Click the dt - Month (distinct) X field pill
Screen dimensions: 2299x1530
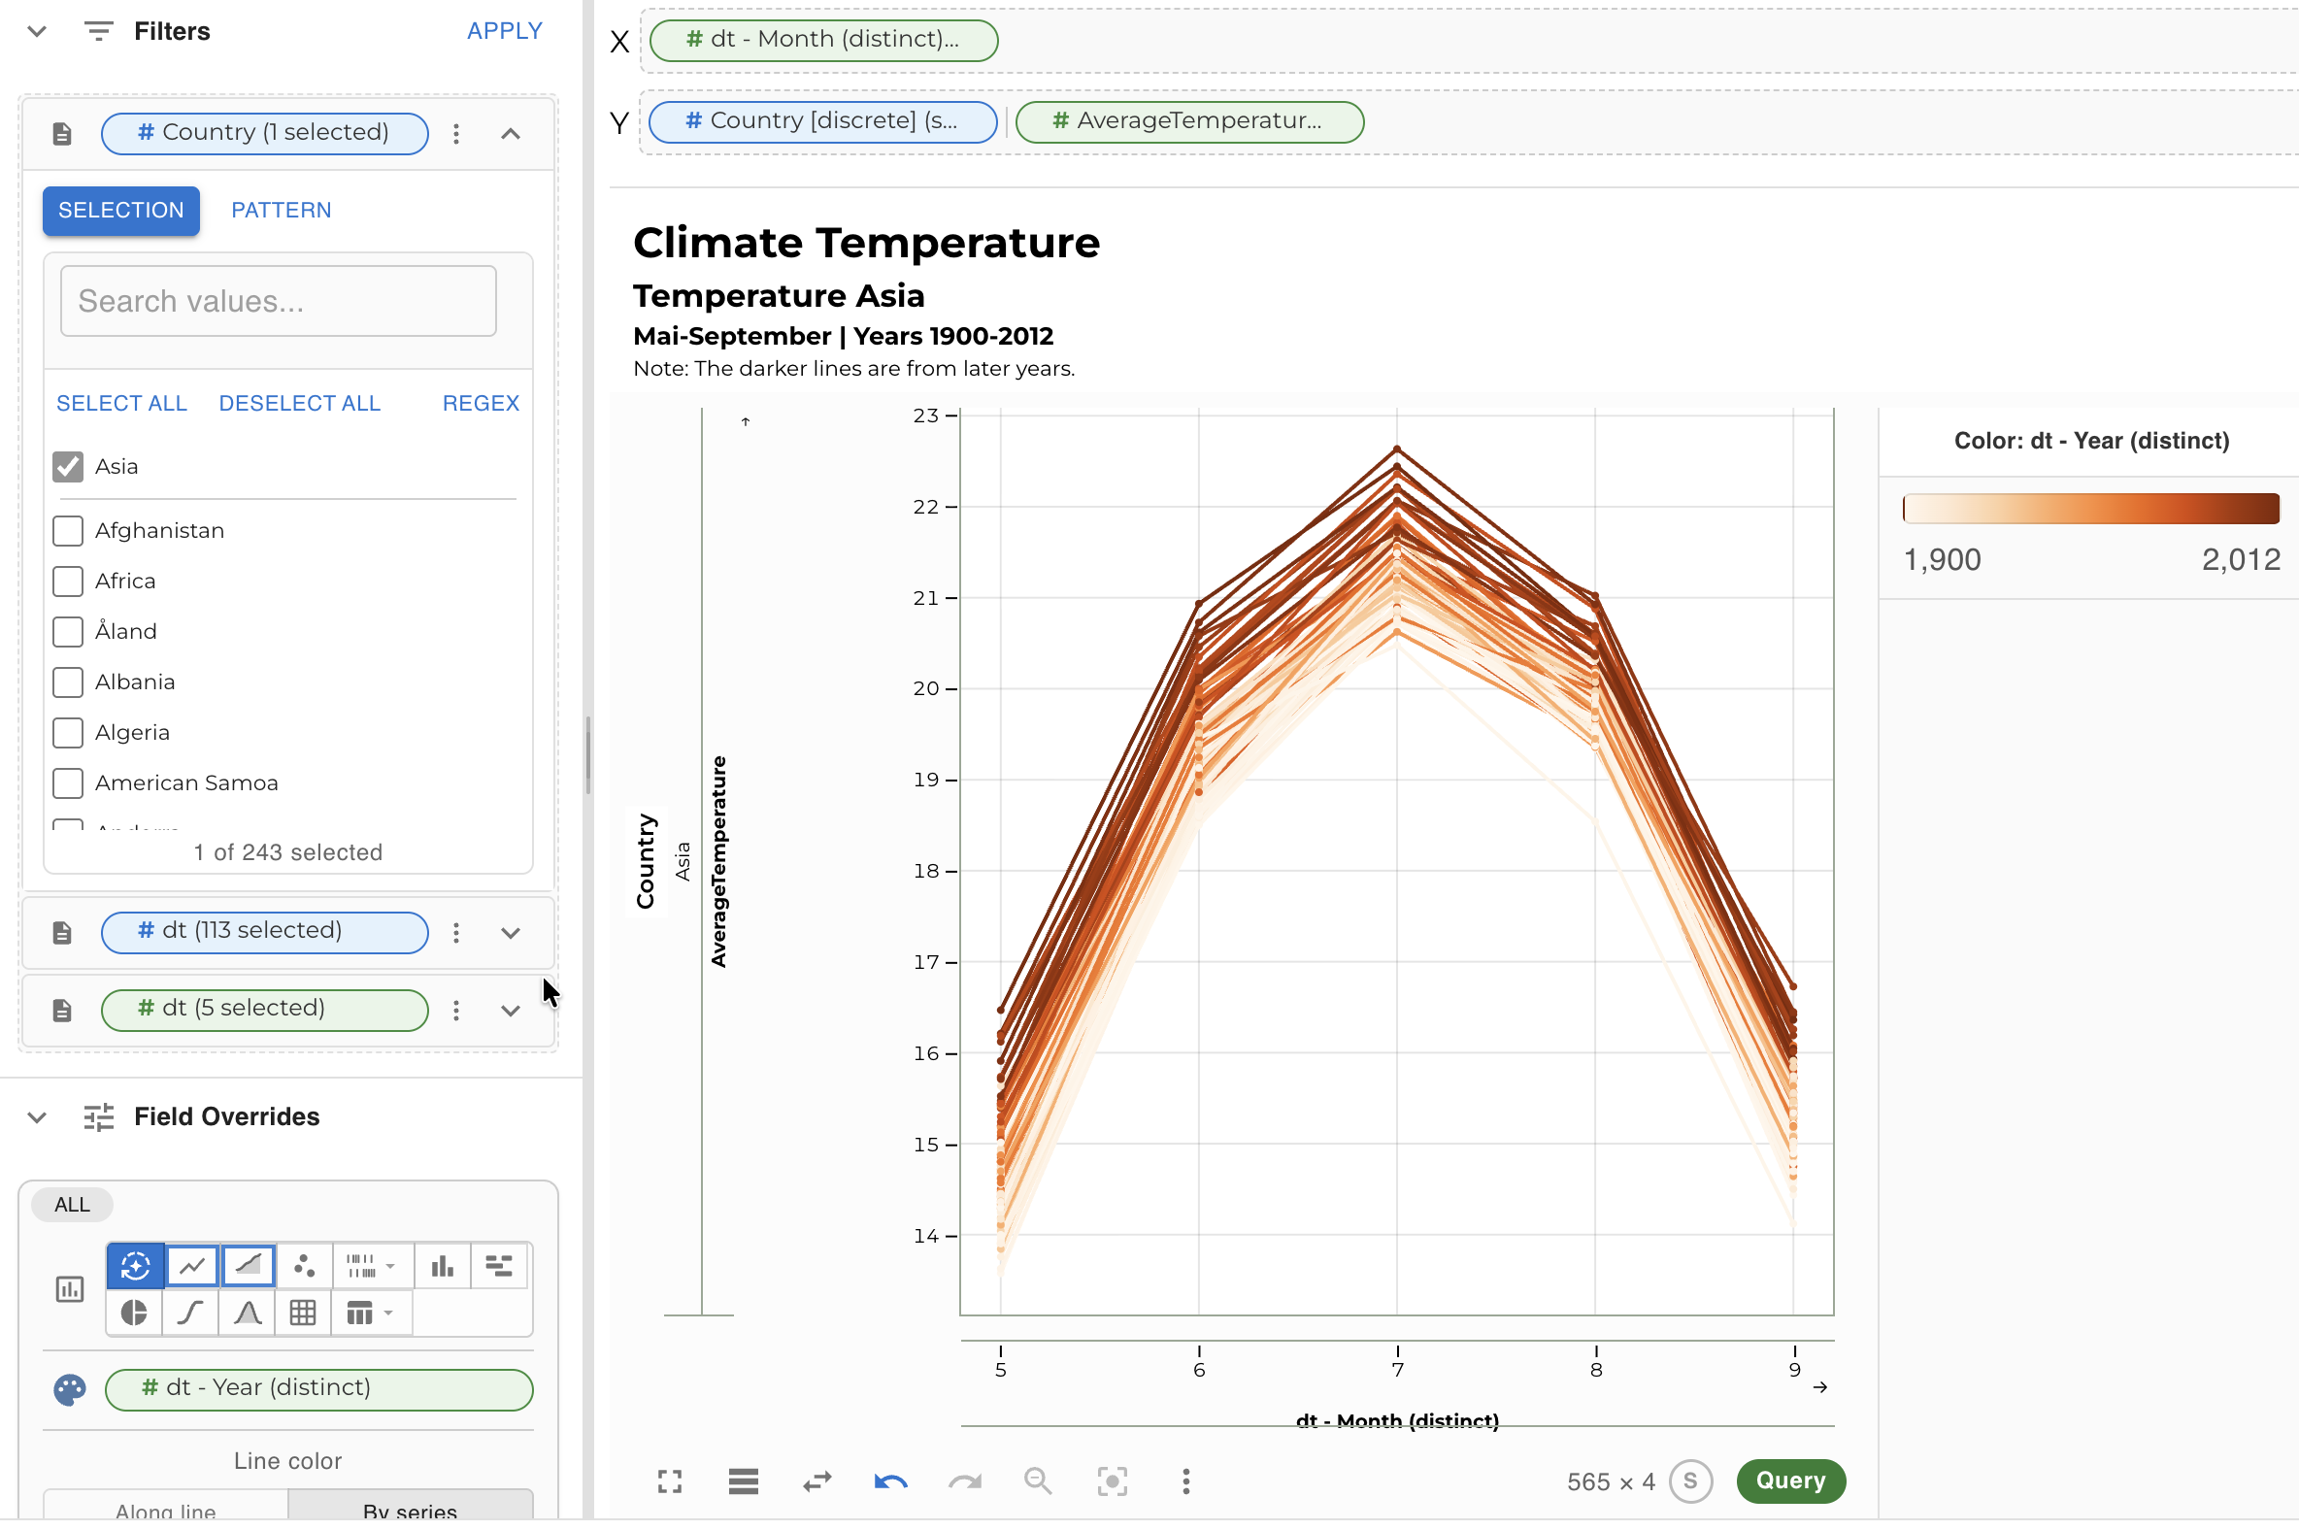823,41
